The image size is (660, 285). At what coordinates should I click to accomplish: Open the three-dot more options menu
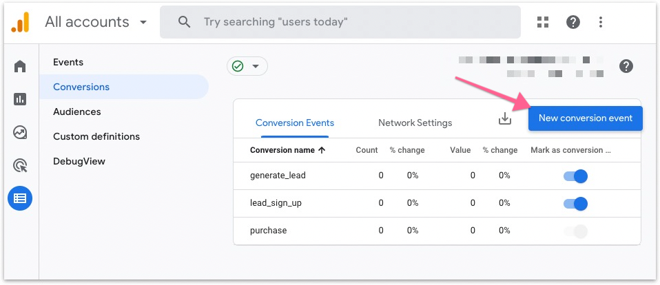601,22
